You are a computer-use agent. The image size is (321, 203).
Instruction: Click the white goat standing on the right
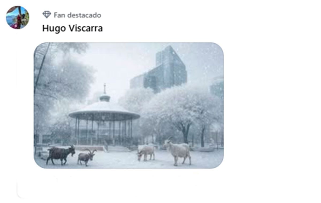point(178,151)
